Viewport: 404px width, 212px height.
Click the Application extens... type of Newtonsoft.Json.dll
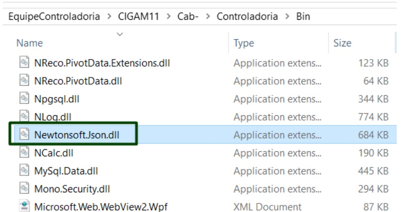point(277,135)
